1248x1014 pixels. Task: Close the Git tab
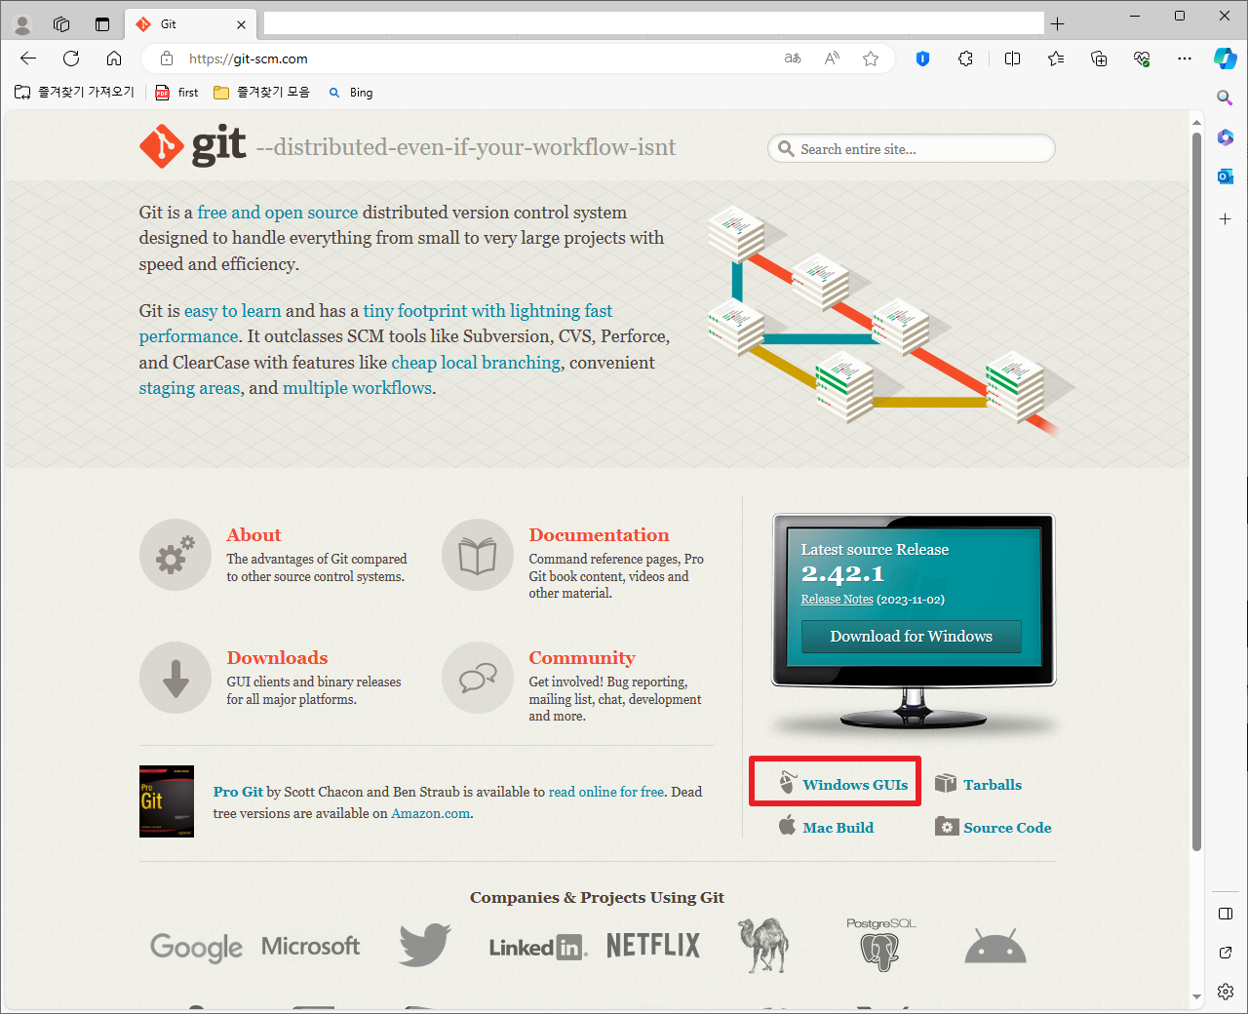(242, 24)
